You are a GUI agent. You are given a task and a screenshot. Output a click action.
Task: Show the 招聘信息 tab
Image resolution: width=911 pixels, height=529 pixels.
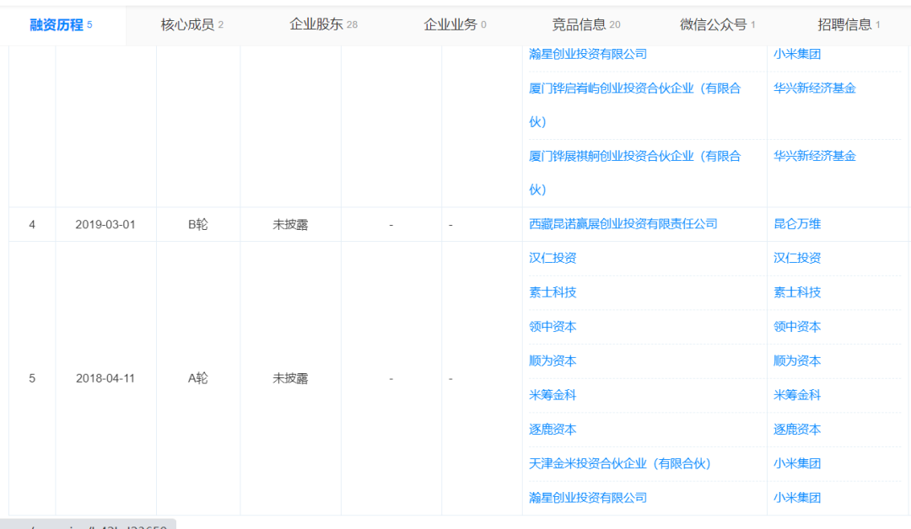(849, 25)
